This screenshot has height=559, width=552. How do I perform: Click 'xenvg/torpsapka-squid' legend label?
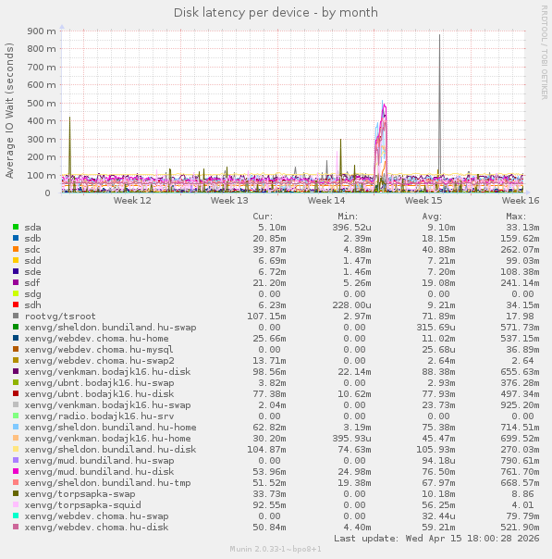click(82, 504)
